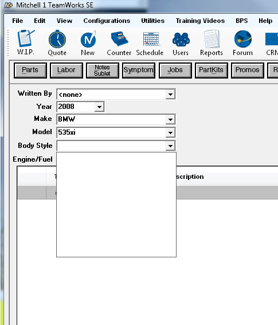This screenshot has height=325, width=278.
Task: Expand the Make dropdown arrow
Action: [170, 120]
